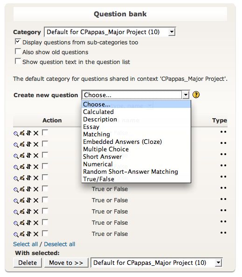Click the Deselect all link
The height and width of the screenshot is (277, 242).
click(59, 244)
